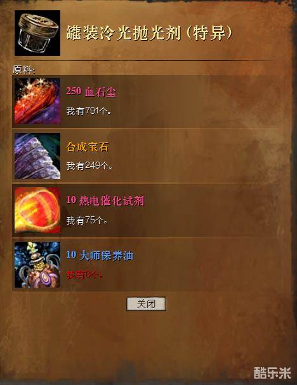Click the 我有249个 count text
The height and width of the screenshot is (385, 297).
pos(89,166)
